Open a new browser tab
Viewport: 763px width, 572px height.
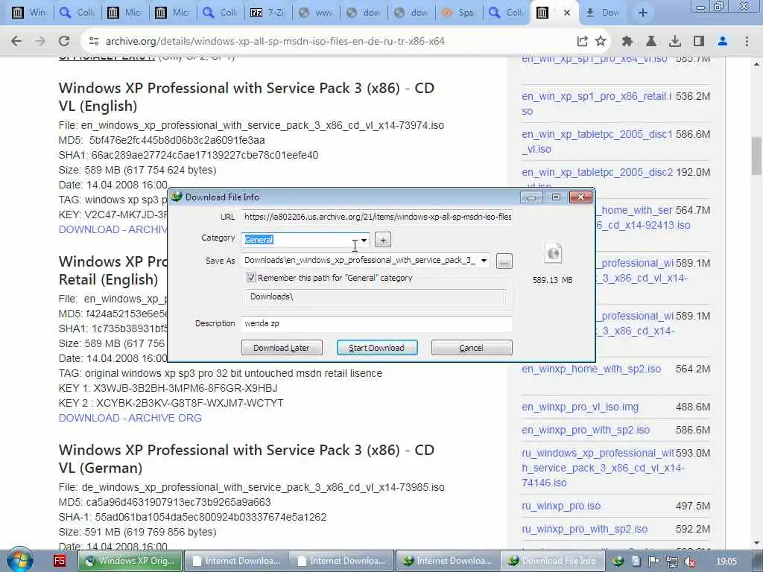643,13
